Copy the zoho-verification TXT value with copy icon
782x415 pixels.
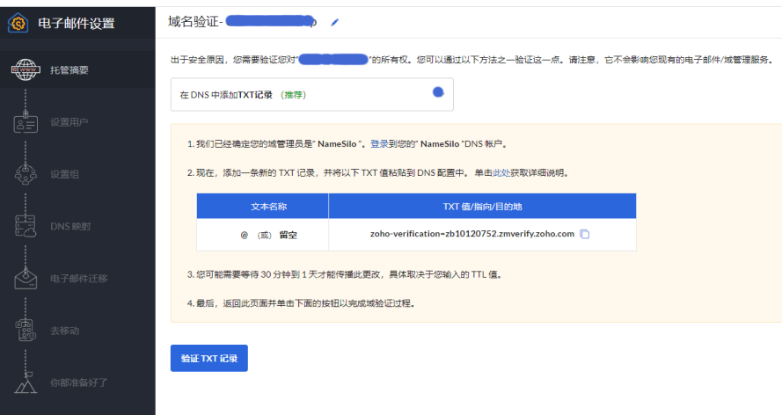(x=585, y=234)
